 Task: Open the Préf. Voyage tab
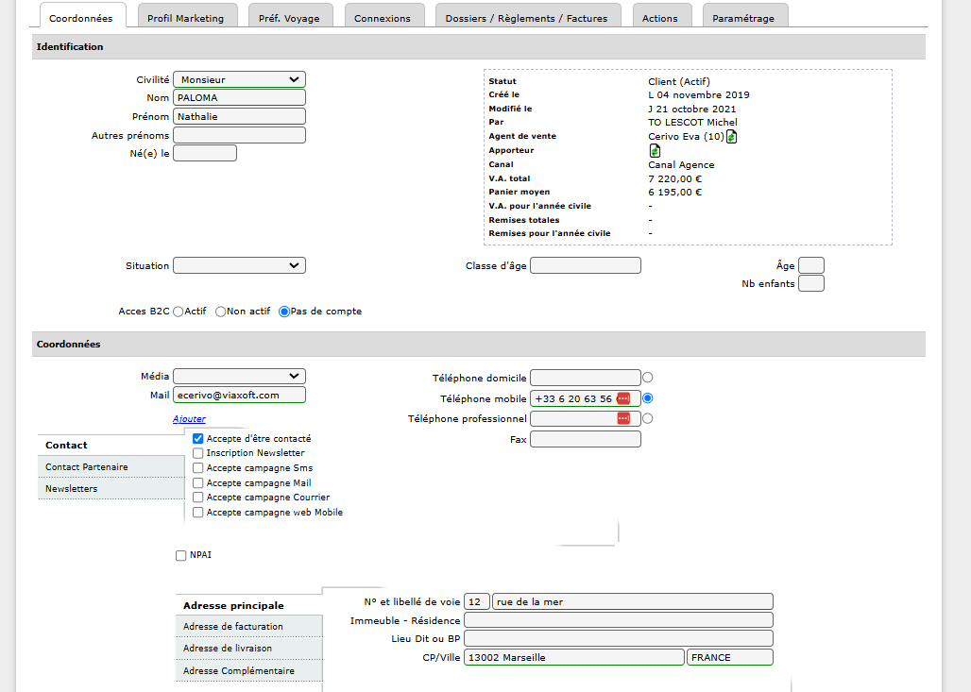pos(289,17)
